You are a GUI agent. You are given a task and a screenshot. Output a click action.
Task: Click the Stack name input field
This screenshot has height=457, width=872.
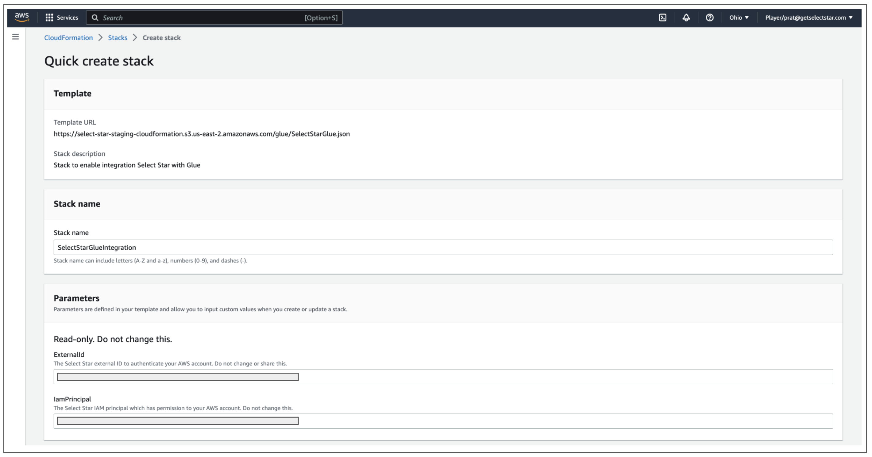[443, 247]
